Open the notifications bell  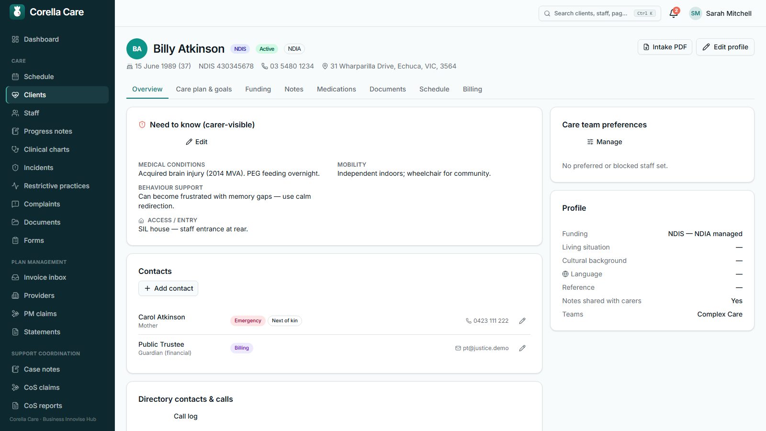674,13
